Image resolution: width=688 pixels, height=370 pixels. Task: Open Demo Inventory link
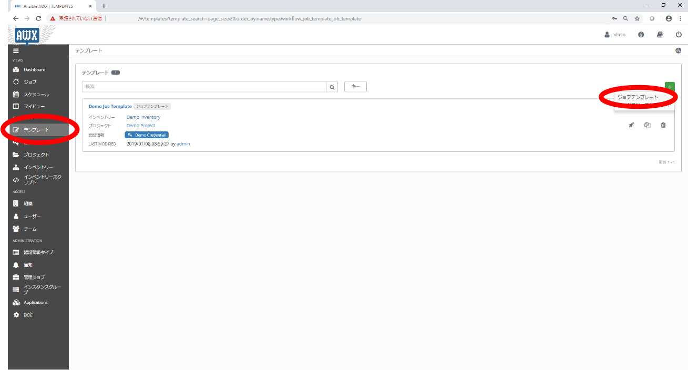click(x=143, y=117)
